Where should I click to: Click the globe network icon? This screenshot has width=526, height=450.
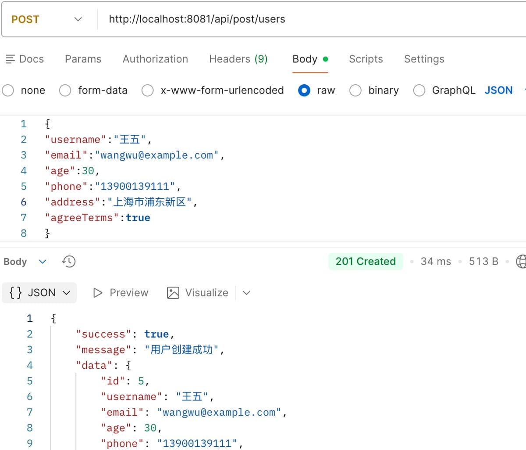click(x=521, y=262)
